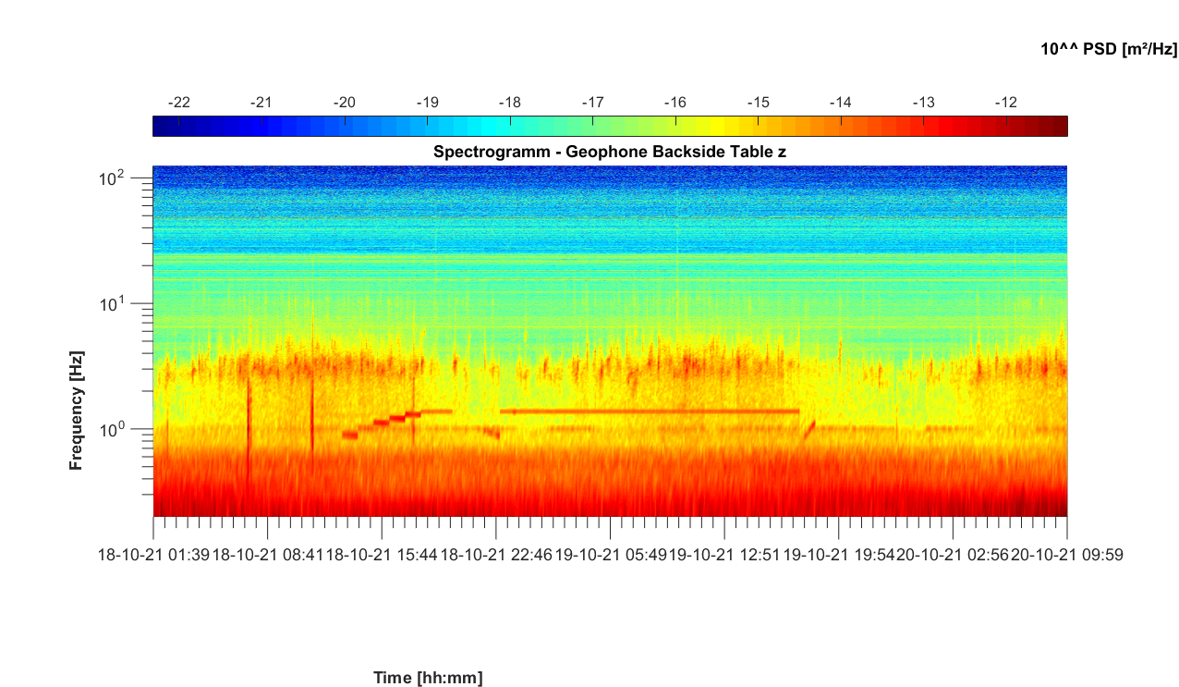1179x687 pixels.
Task: Select the colorbar tick label "-15"
Action: point(758,102)
